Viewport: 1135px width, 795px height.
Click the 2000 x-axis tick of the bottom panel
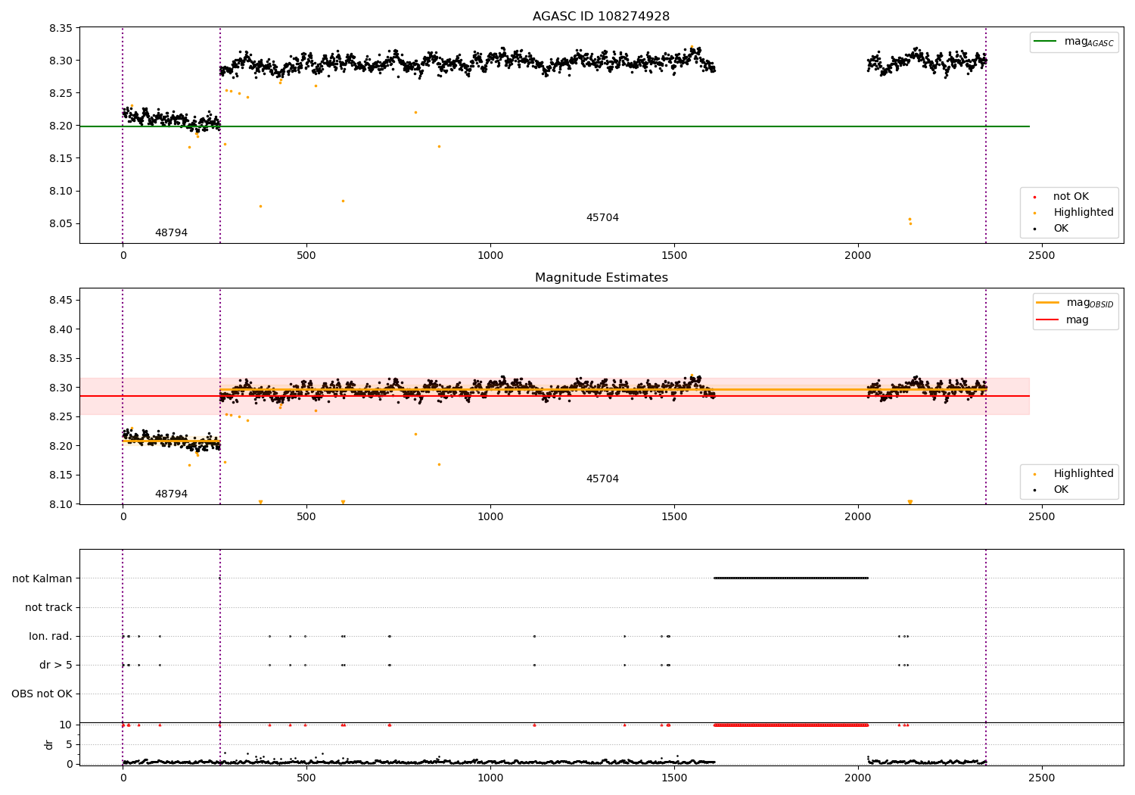[858, 778]
